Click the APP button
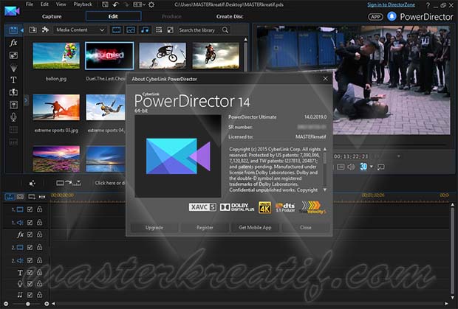This screenshot has width=458, height=309. pyautogui.click(x=375, y=17)
